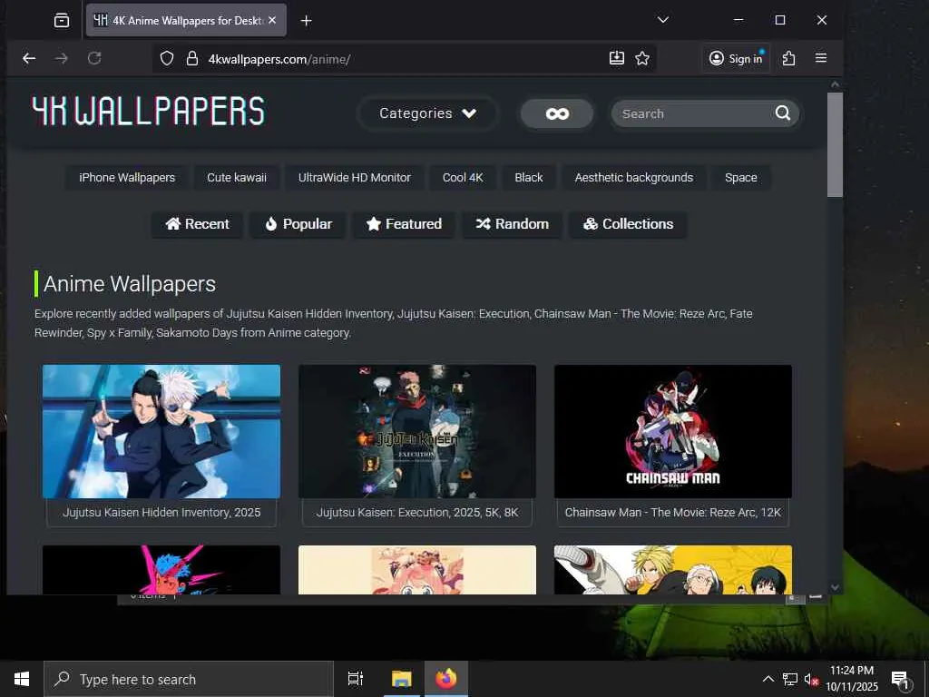Open Aesthetic backgrounds tag
This screenshot has width=929, height=697.
pos(634,177)
